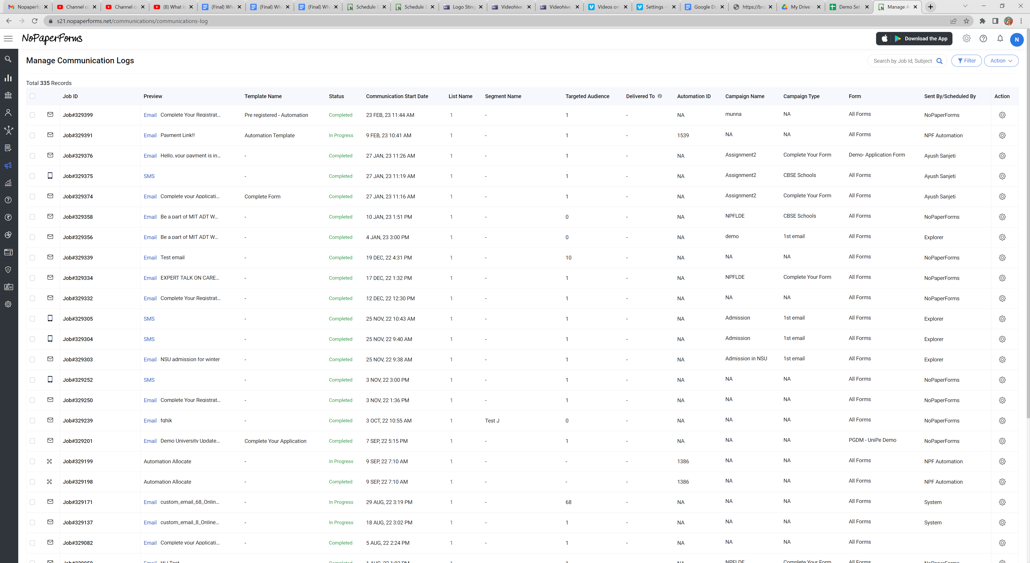This screenshot has width=1030, height=563.
Task: Toggle the select all header checkbox
Action: [32, 96]
